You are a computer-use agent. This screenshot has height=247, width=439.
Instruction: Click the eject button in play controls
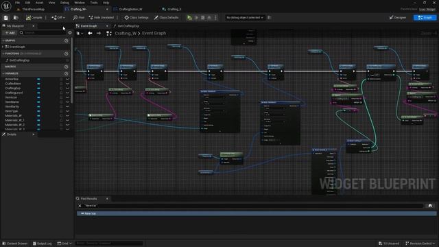pos(209,18)
